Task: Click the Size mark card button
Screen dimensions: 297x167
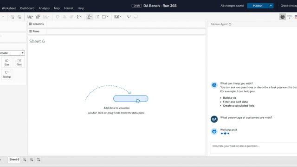Action: [x=6, y=62]
